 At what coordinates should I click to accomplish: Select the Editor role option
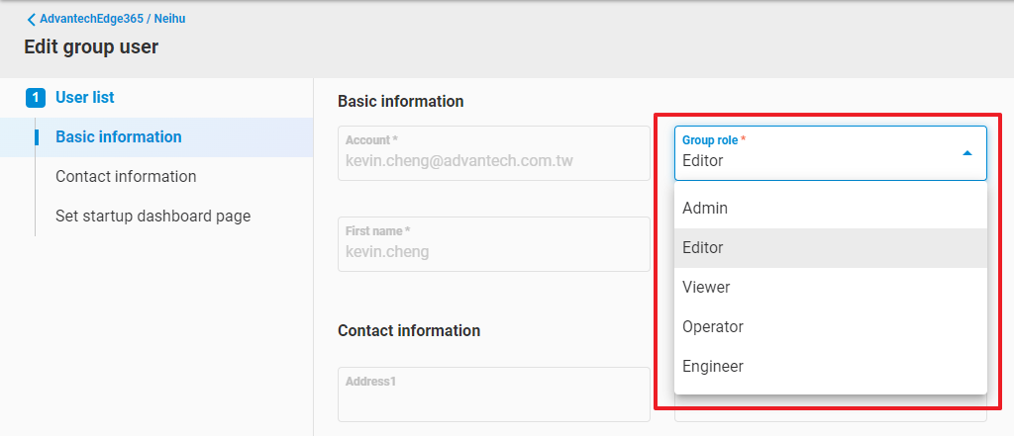coord(703,248)
